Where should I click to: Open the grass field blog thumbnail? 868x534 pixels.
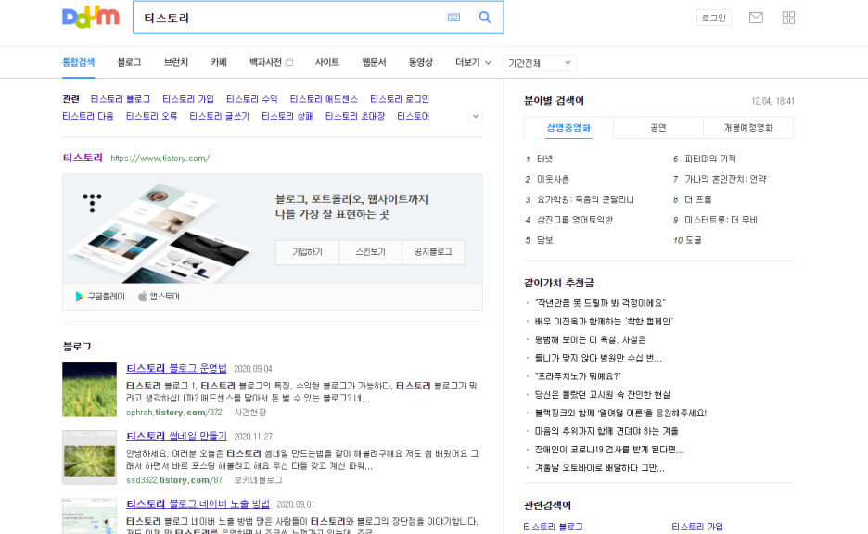click(x=90, y=389)
